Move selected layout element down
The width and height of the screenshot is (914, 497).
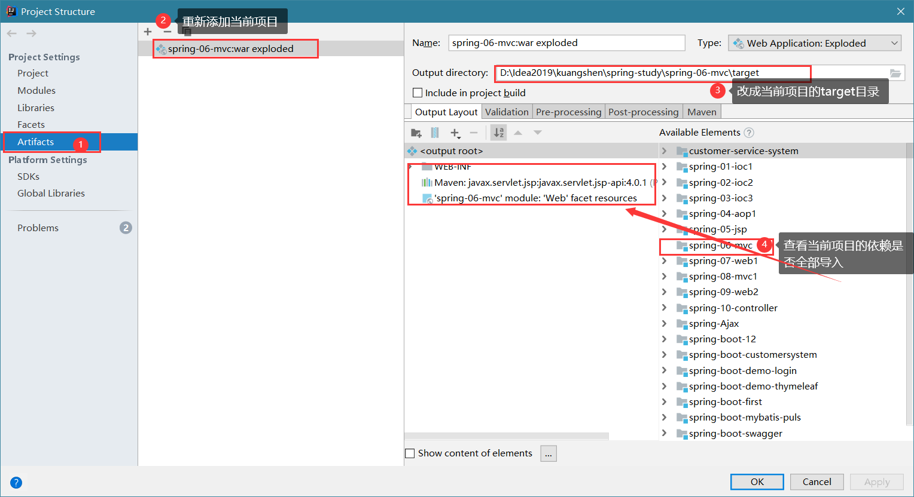tap(538, 133)
